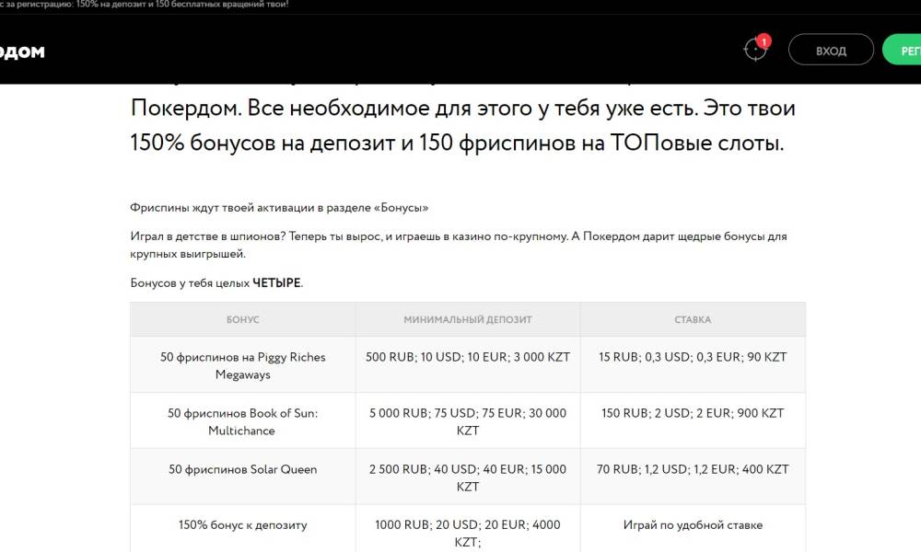
Task: Select the СТАВКА column header
Action: coord(693,320)
